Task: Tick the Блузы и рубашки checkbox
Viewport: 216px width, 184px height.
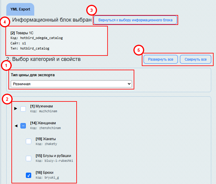Action: [x=29, y=158]
